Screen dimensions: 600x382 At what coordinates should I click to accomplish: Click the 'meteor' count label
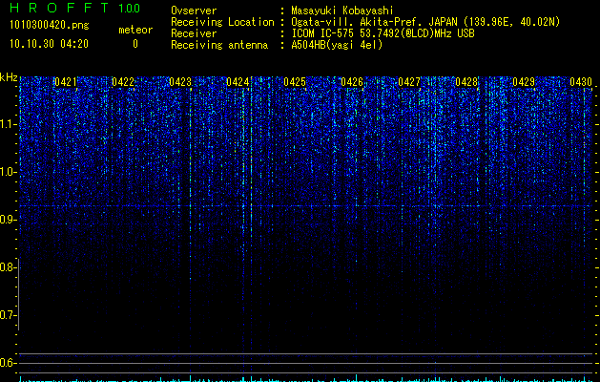[135, 30]
